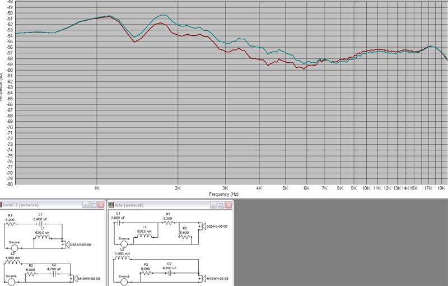Click the 520,0 uH value in kamil 2
Screen dimensions: 448x286
tap(43, 233)
